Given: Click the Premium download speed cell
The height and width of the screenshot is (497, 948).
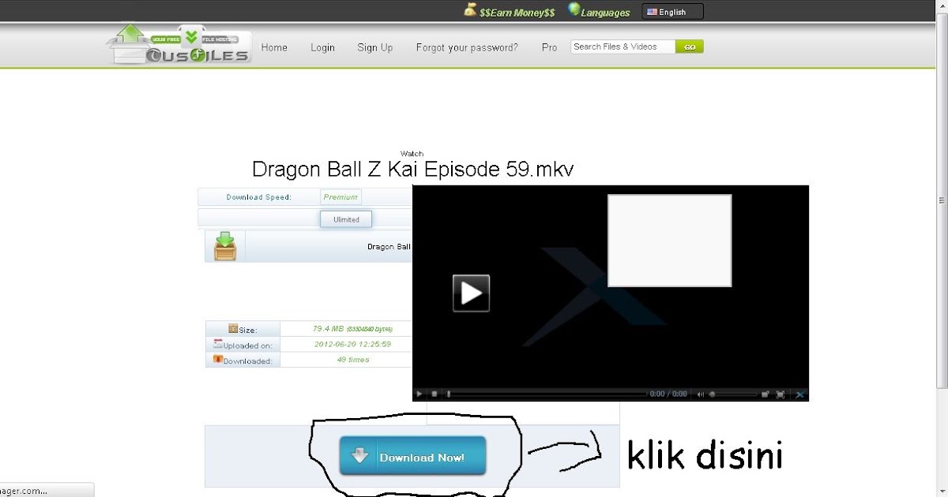Looking at the screenshot, I should point(340,197).
